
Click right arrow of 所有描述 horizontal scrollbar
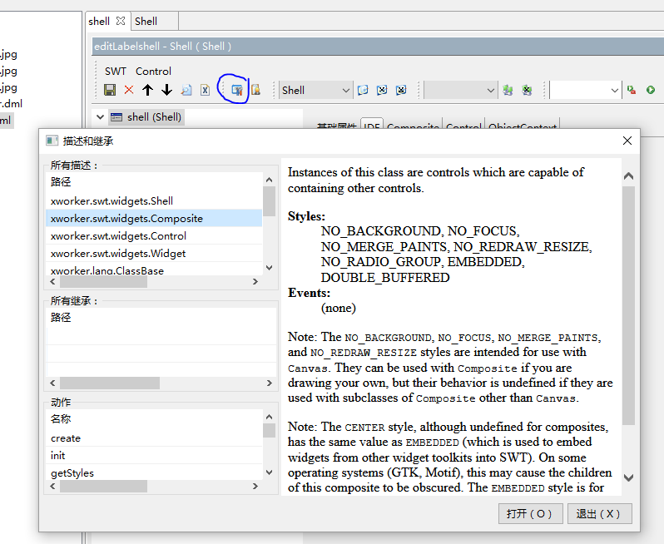click(x=255, y=281)
